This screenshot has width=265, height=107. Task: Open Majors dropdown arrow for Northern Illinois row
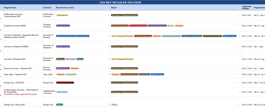click(x=240, y=92)
